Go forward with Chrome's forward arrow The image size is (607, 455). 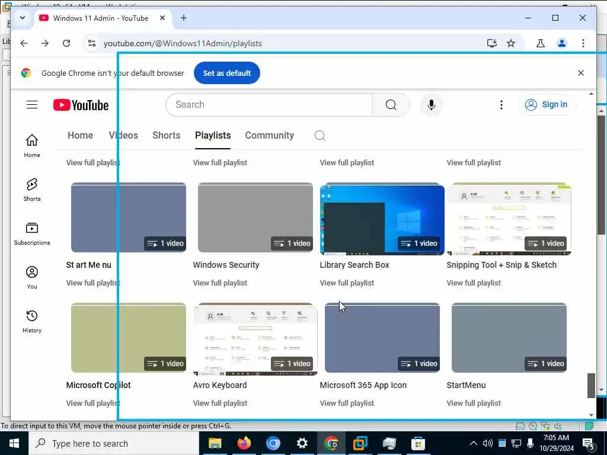(x=45, y=43)
